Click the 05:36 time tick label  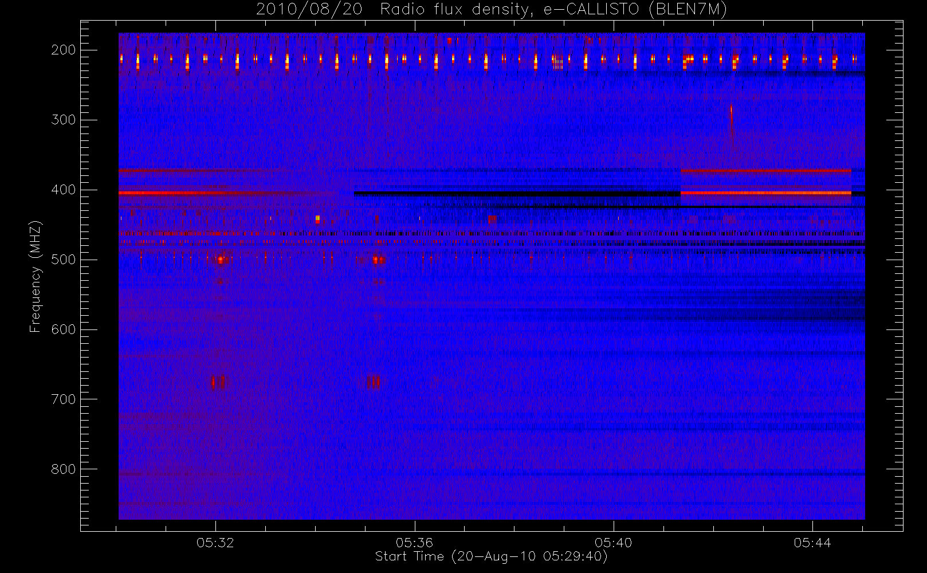point(414,543)
